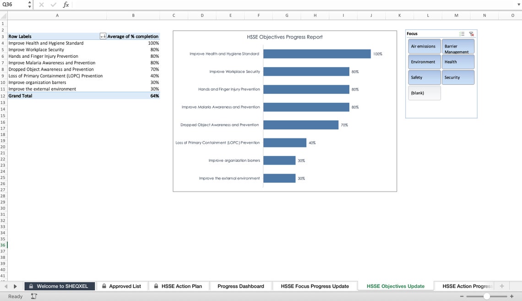This screenshot has width=522, height=301.
Task: Toggle the Safety slicer filter
Action: (424, 77)
